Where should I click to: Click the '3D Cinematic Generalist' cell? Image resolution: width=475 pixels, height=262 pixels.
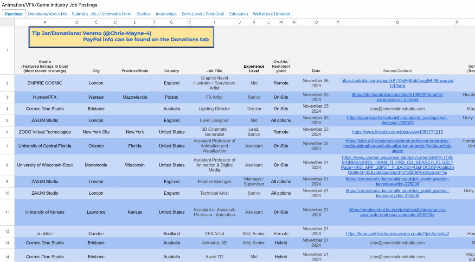tap(214, 132)
